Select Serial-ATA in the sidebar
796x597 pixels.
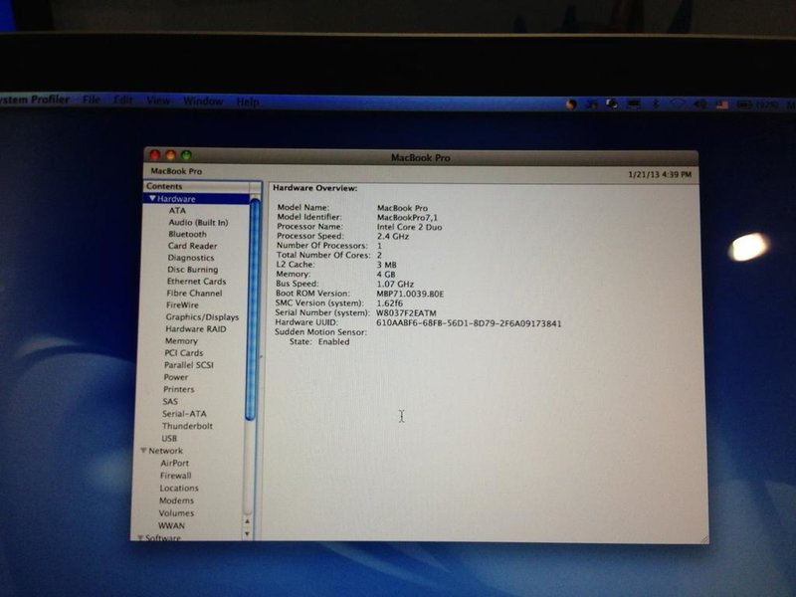[184, 414]
